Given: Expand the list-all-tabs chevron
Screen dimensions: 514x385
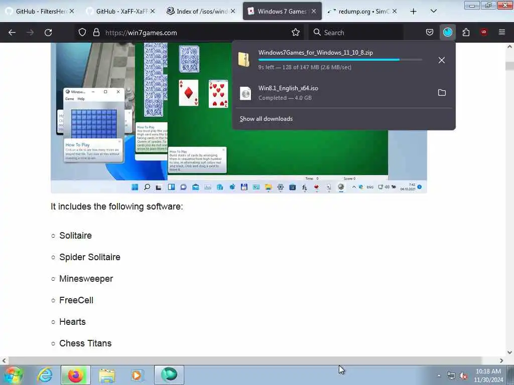Looking at the screenshot, I should click(x=433, y=11).
